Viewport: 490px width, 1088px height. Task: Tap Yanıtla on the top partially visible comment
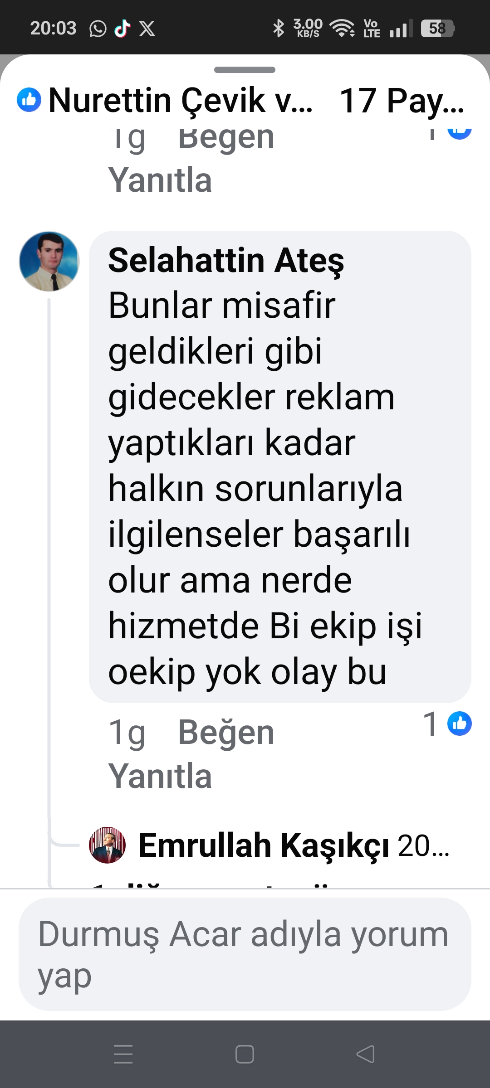160,180
